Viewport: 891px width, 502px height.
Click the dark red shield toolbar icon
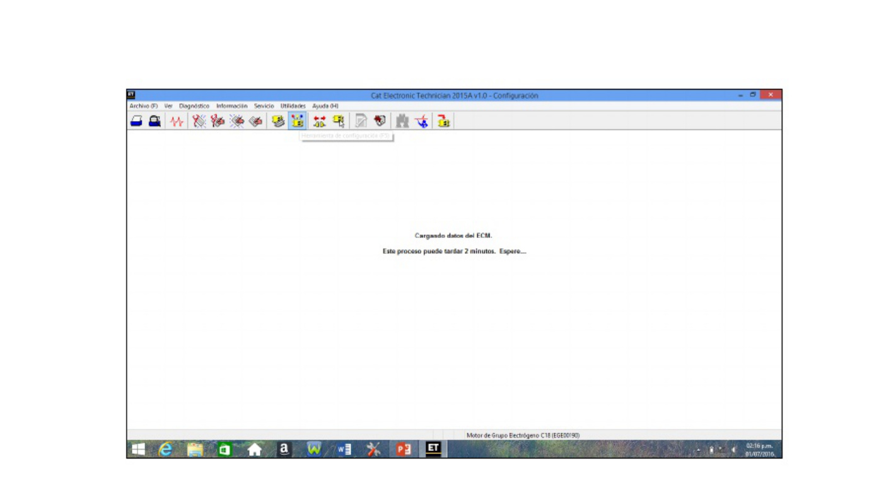click(380, 121)
